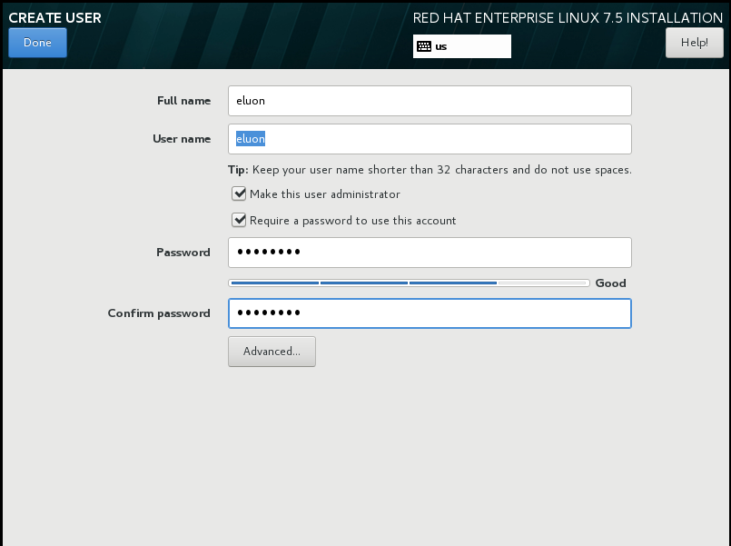Focus the Confirm password field
Viewport: 731px width, 546px height.
430,313
